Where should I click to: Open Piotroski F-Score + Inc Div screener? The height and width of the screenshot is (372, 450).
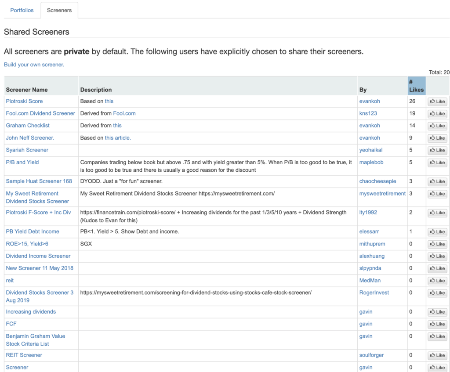click(x=38, y=213)
